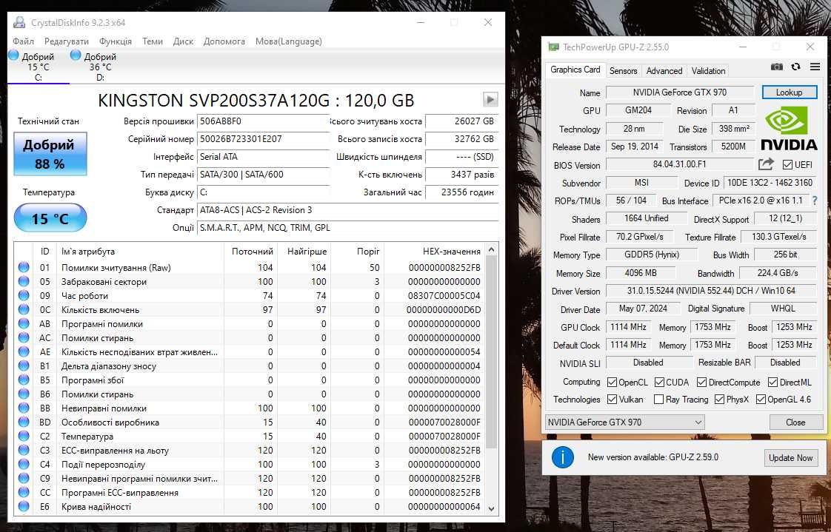Click the Поточний column header

(x=252, y=252)
